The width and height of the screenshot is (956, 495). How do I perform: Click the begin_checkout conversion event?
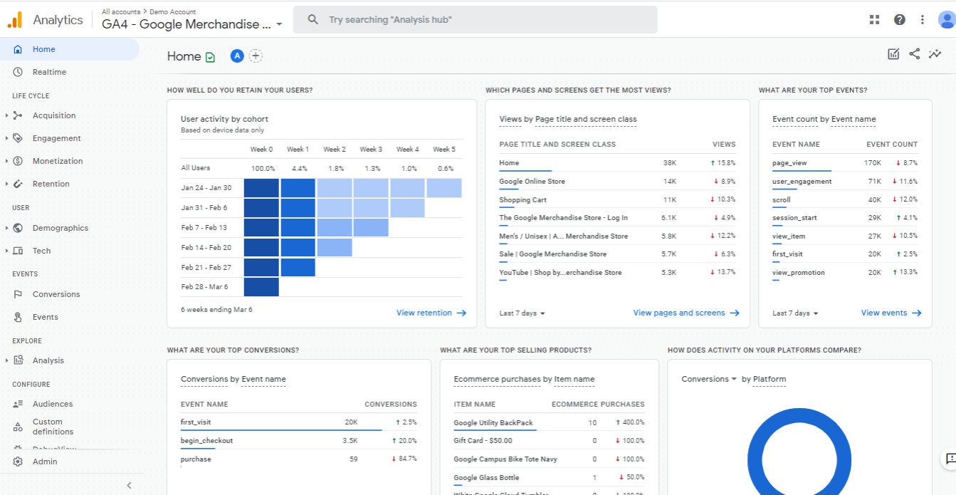[206, 441]
